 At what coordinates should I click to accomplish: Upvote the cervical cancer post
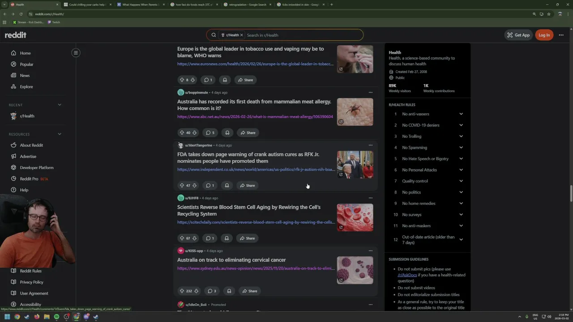pos(182,291)
